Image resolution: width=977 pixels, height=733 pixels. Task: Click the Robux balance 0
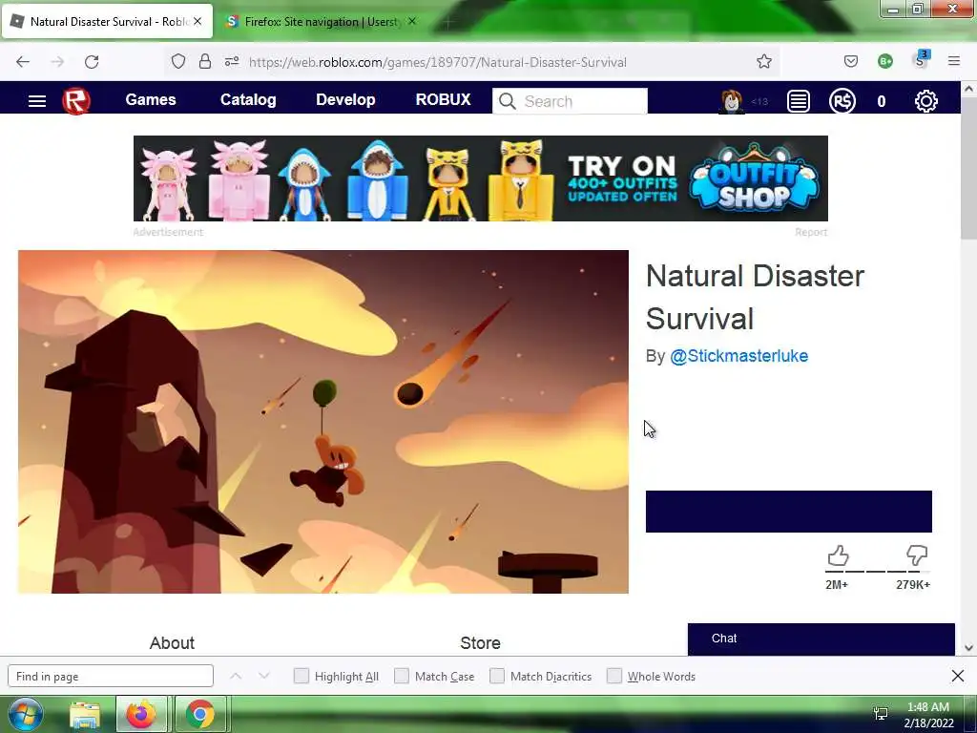tap(881, 101)
